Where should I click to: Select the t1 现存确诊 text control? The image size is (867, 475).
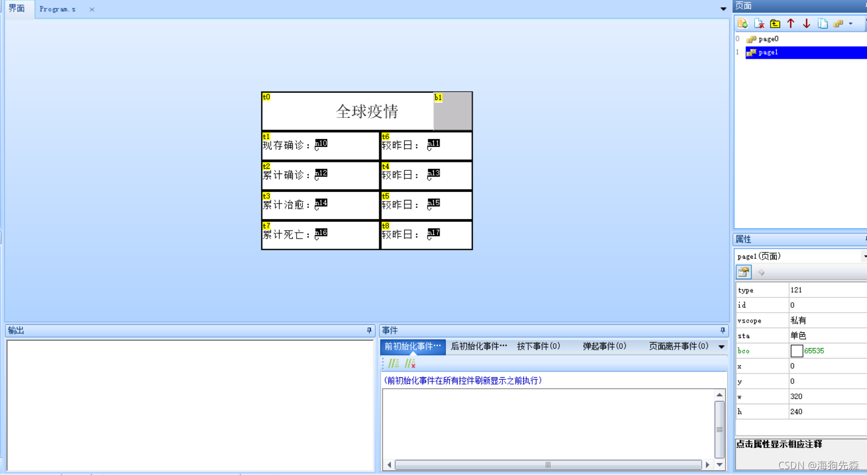pyautogui.click(x=320, y=145)
